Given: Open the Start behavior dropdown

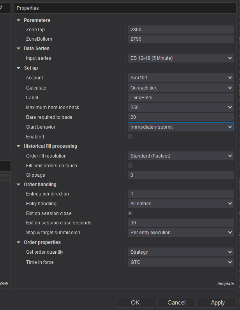Looking at the screenshot, I should pyautogui.click(x=181, y=127).
